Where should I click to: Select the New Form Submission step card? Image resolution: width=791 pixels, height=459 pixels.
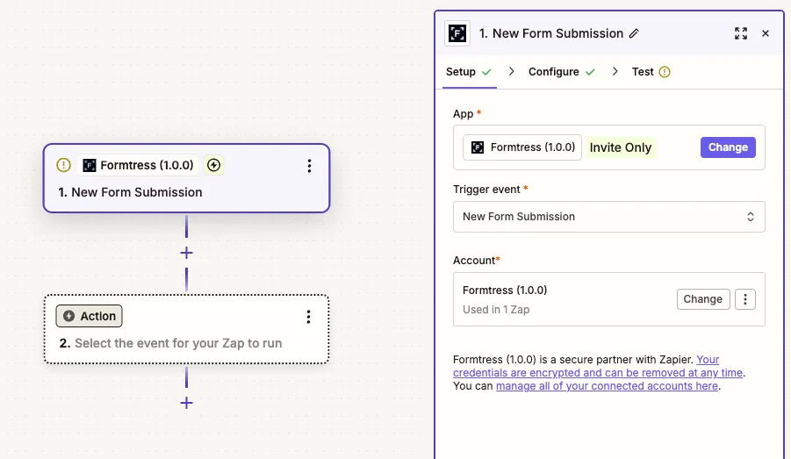pyautogui.click(x=187, y=178)
